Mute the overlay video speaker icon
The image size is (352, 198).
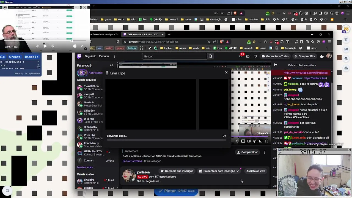(75, 46)
